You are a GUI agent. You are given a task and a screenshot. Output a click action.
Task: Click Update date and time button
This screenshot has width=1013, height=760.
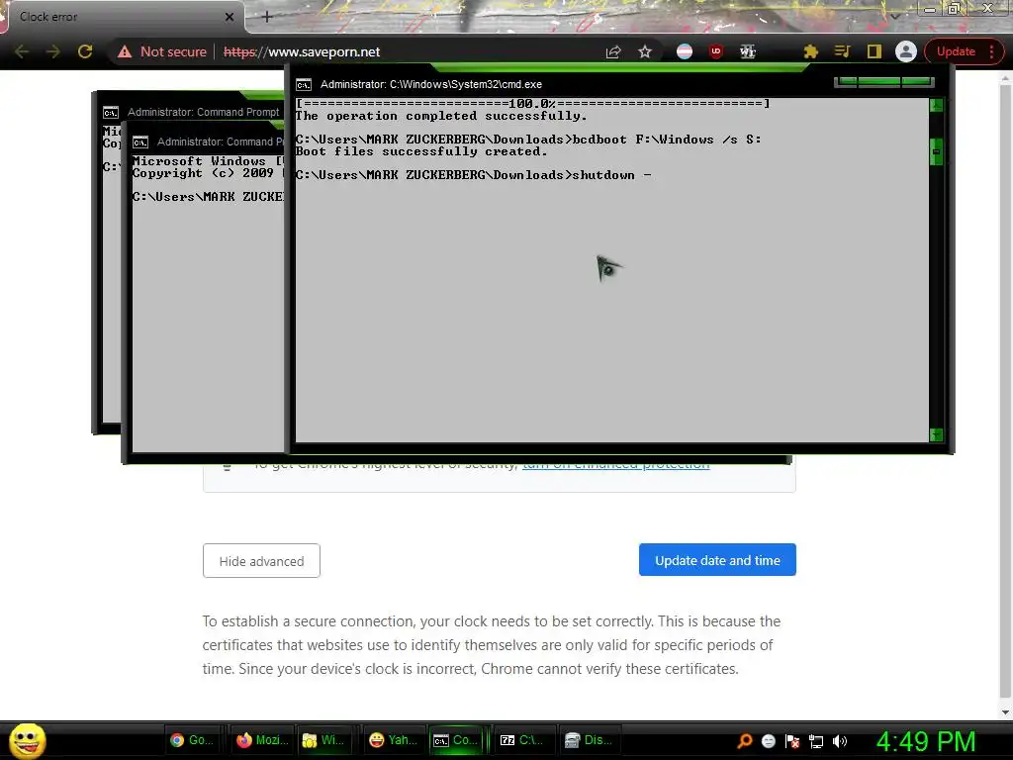click(x=717, y=560)
